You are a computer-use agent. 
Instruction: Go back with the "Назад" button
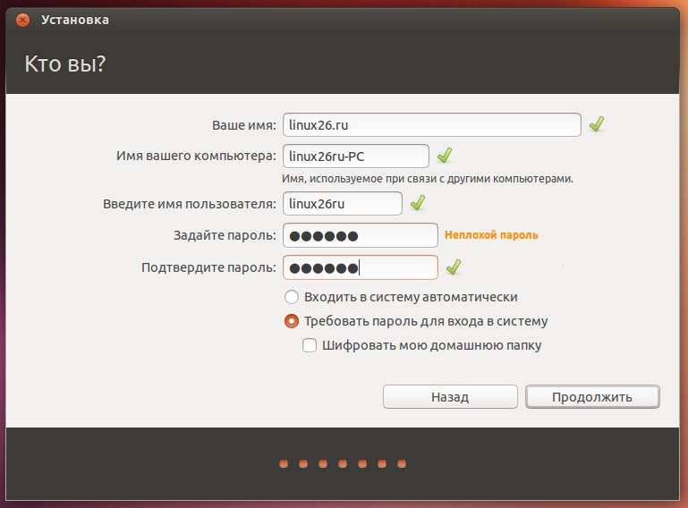click(x=450, y=397)
